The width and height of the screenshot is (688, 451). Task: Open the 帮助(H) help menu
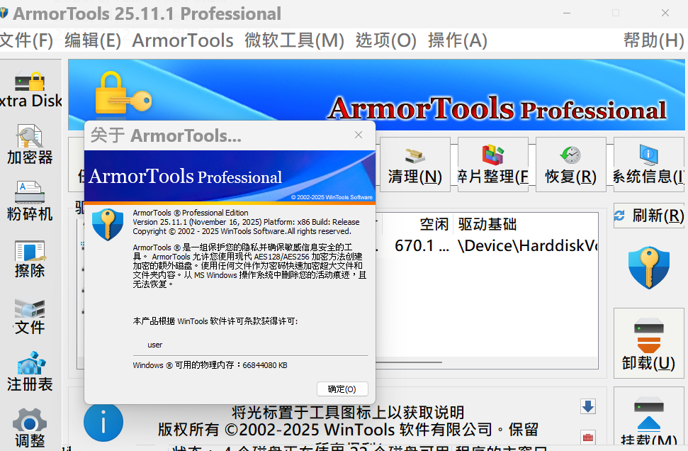click(653, 40)
